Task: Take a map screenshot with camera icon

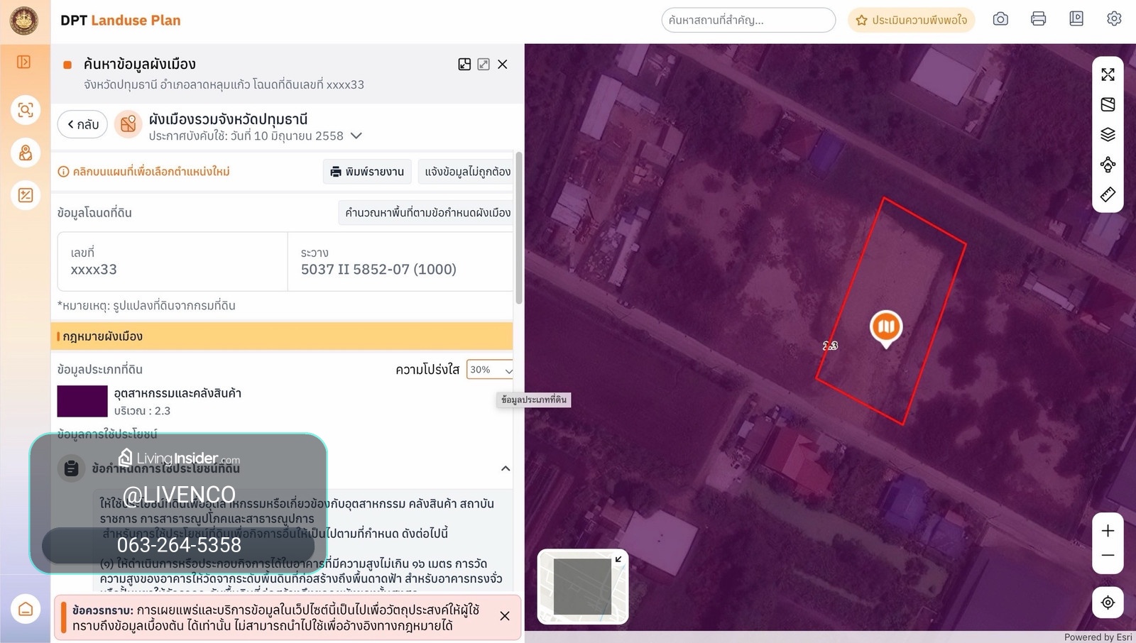Action: click(x=1000, y=19)
